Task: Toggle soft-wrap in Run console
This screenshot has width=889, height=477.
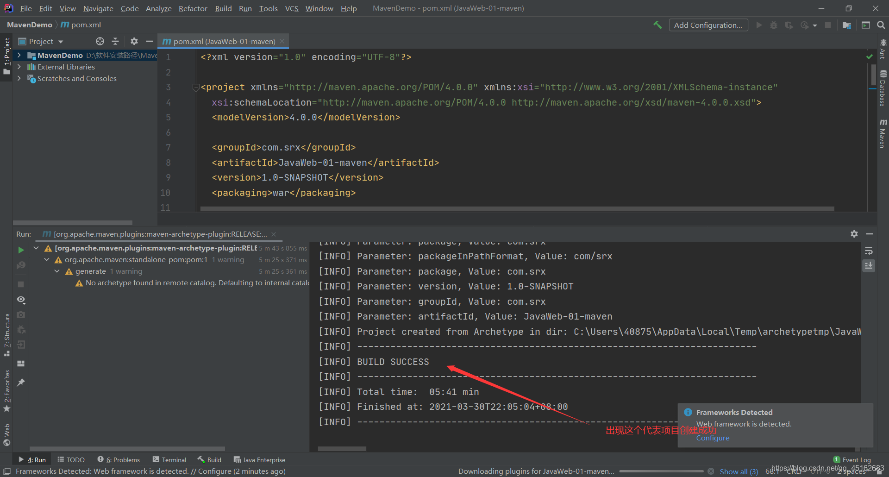Action: pyautogui.click(x=869, y=251)
